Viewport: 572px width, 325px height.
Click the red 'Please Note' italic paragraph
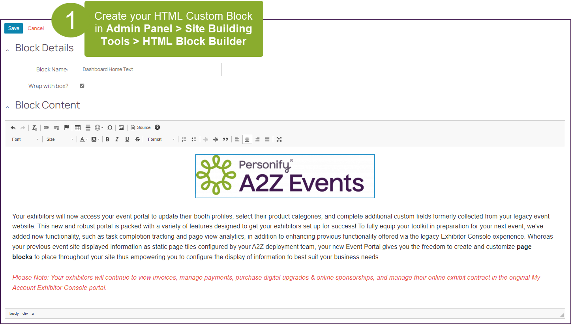coord(276,283)
